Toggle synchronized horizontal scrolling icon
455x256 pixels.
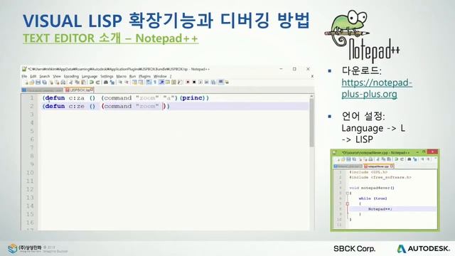click(141, 82)
